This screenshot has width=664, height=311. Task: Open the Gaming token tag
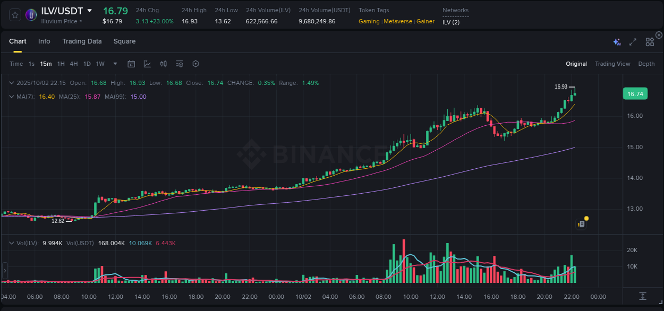(x=369, y=21)
